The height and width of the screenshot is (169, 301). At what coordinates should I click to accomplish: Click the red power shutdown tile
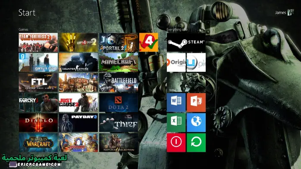tap(176, 143)
